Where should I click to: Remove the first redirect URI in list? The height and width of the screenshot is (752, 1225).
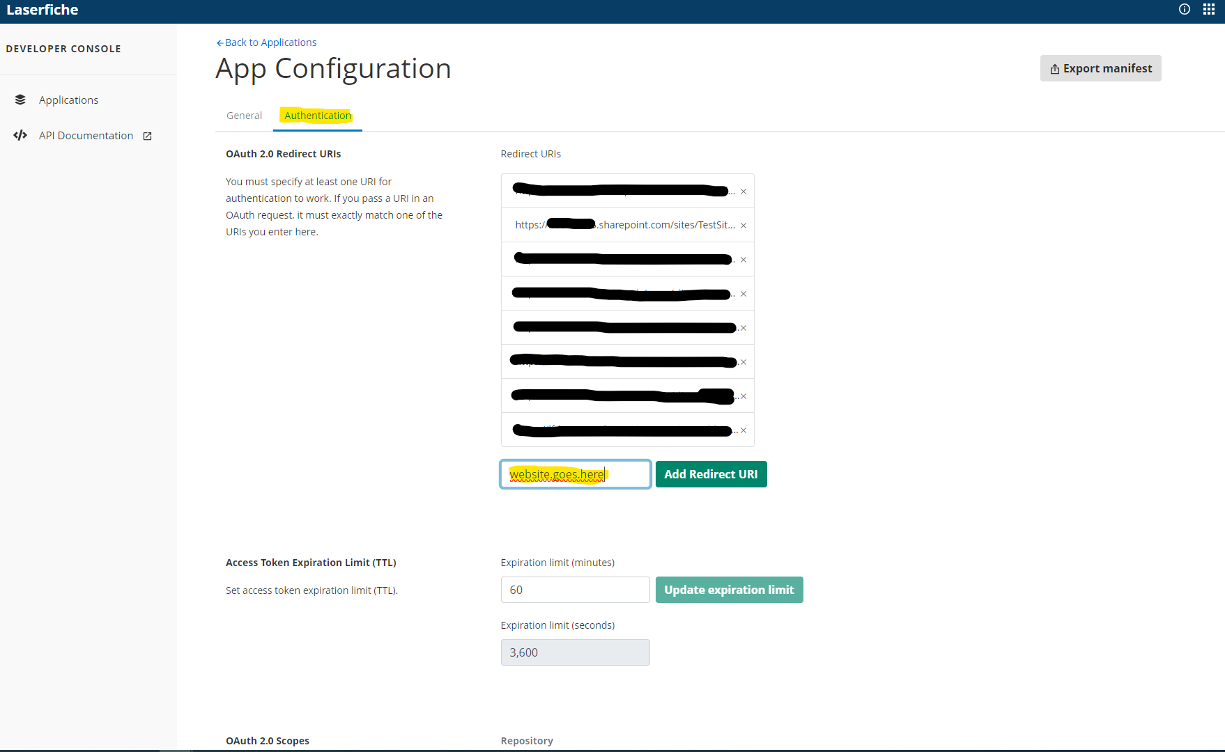click(x=744, y=191)
